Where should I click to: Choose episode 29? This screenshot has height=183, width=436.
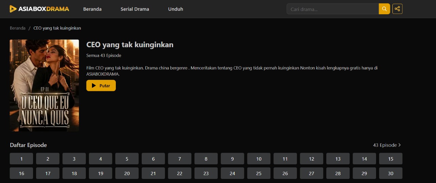[364, 173]
